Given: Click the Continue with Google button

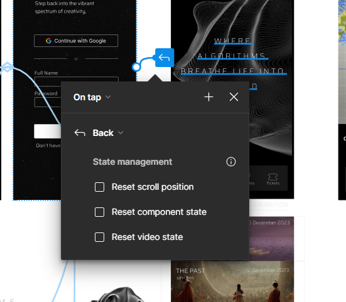Looking at the screenshot, I should click(x=76, y=41).
